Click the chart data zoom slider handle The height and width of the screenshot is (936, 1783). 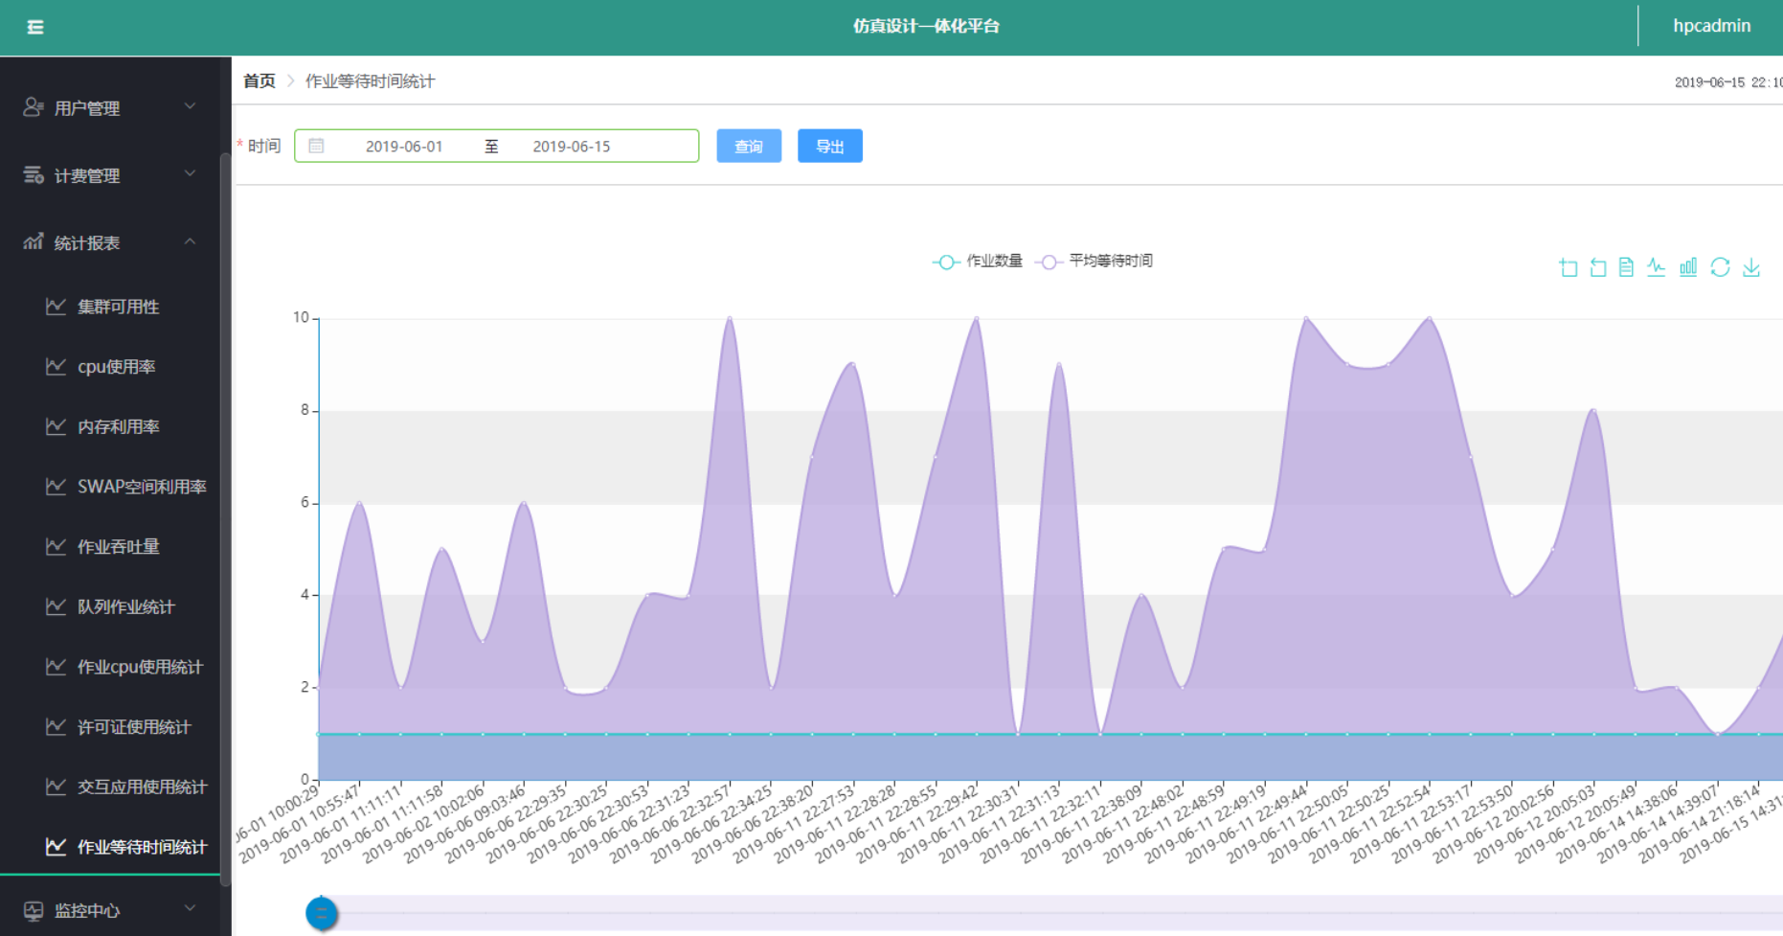[322, 913]
